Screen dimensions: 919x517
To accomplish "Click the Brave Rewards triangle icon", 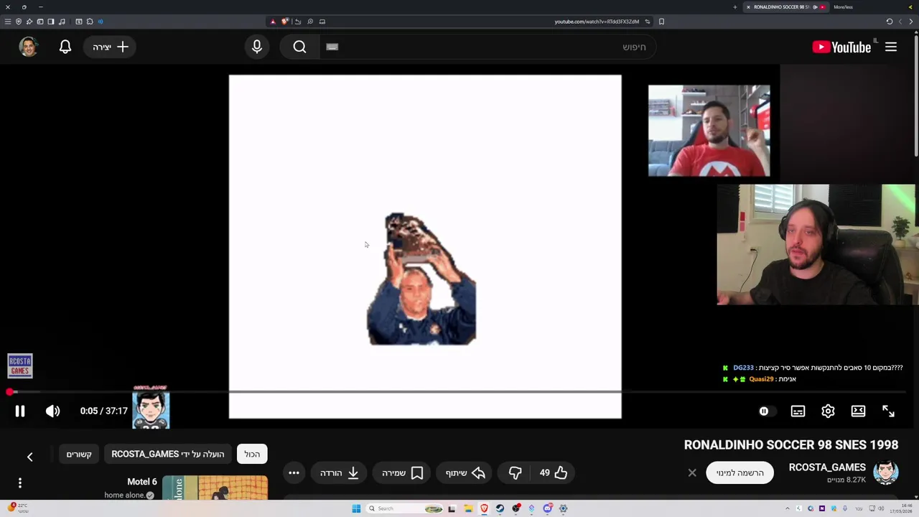I will (273, 22).
